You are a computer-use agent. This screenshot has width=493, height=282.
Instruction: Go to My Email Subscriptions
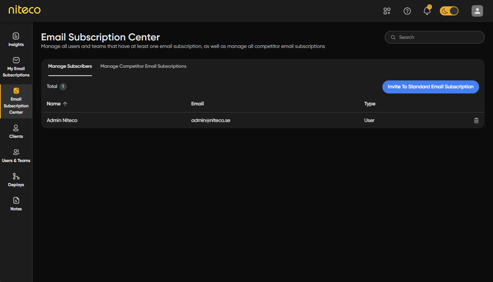16,67
